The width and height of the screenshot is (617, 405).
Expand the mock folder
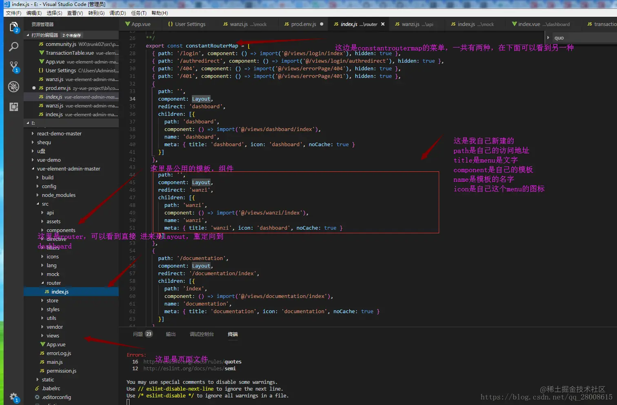(x=71, y=274)
